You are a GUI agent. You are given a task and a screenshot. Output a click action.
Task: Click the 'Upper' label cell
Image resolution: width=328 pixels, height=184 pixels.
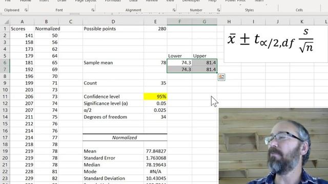pyautogui.click(x=204, y=56)
